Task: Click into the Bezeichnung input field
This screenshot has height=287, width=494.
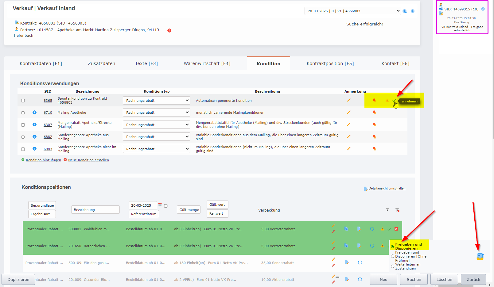Action: (95, 209)
